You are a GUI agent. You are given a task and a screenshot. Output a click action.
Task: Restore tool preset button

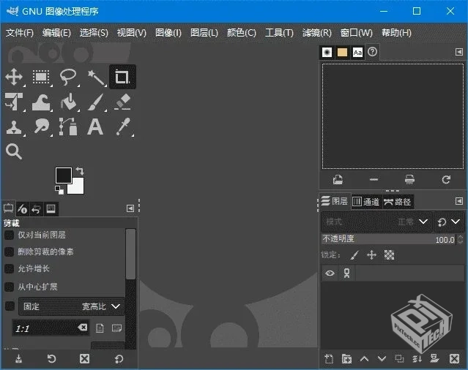pyautogui.click(x=51, y=359)
